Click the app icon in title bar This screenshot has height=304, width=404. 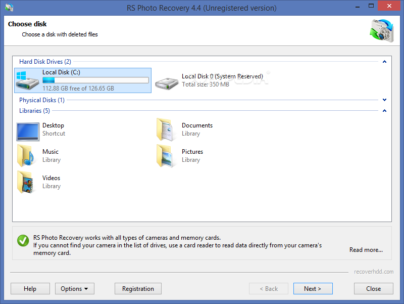[9, 8]
